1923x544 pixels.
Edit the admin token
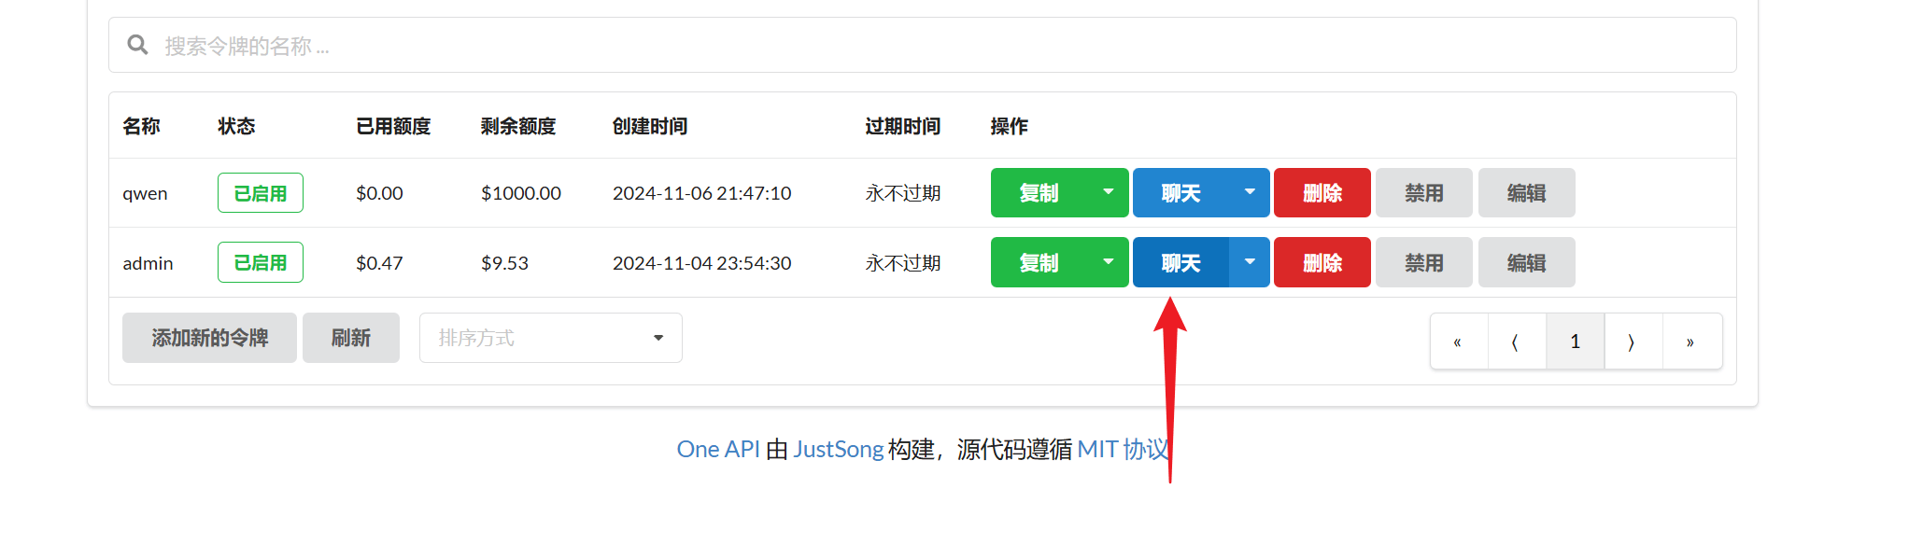(1526, 263)
